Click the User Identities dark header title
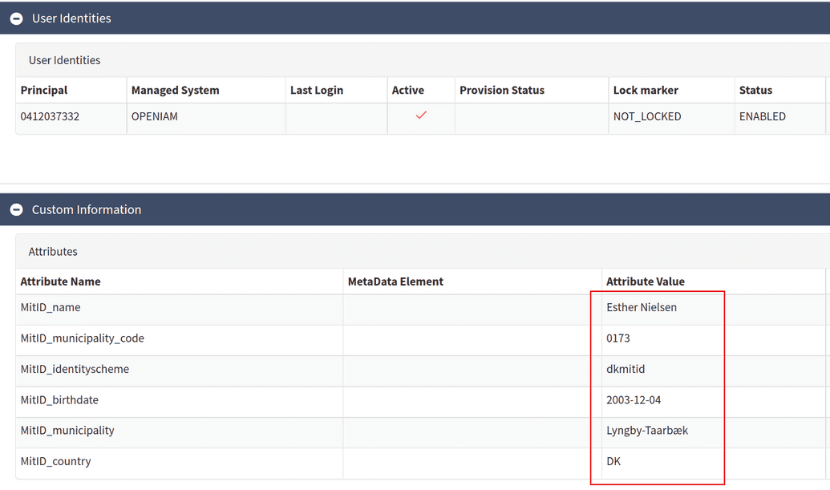Screen dimensions: 830x490 [71, 18]
